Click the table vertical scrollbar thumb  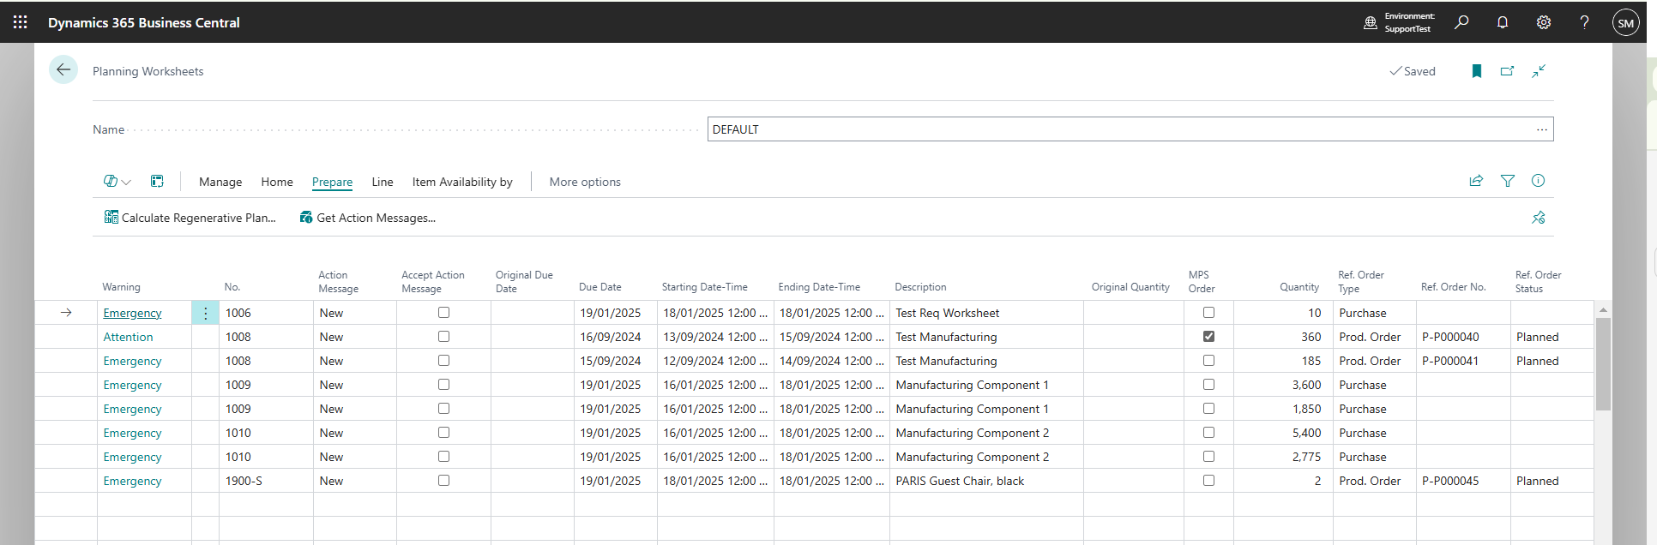[x=1603, y=364]
